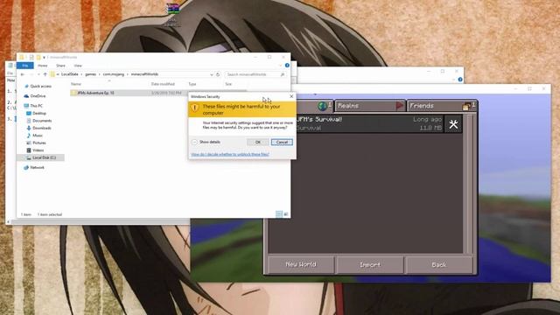Click folder icon in address bar

click(x=52, y=74)
